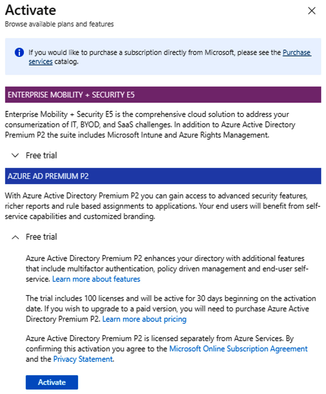326x394 pixels.
Task: Expand the down chevron under Enterprise Mobility + Security E5
Action: (15, 155)
